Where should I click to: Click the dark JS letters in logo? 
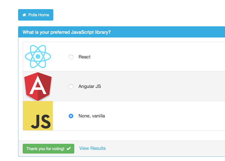[41, 121]
